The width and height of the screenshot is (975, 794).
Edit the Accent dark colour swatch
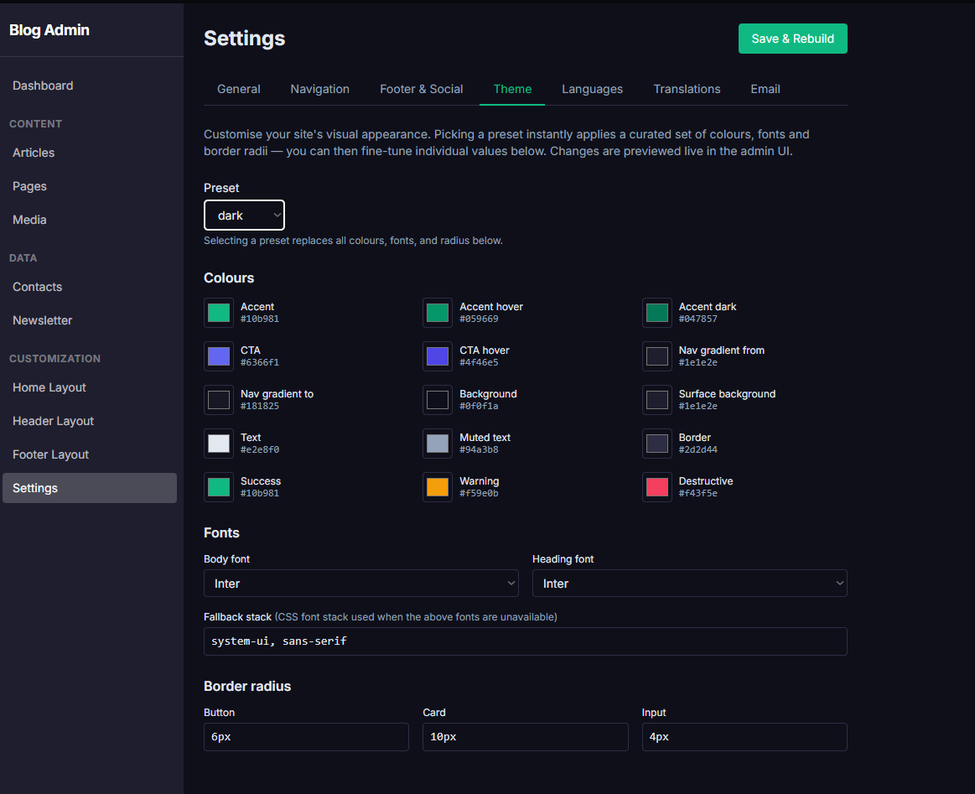(x=657, y=313)
